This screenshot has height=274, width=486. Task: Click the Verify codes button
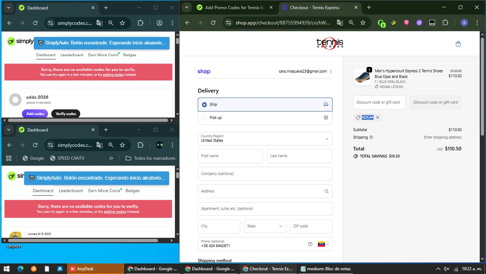pyautogui.click(x=66, y=114)
